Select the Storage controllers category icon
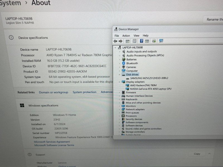Viewport: 223px width, 167px height. point(123,132)
